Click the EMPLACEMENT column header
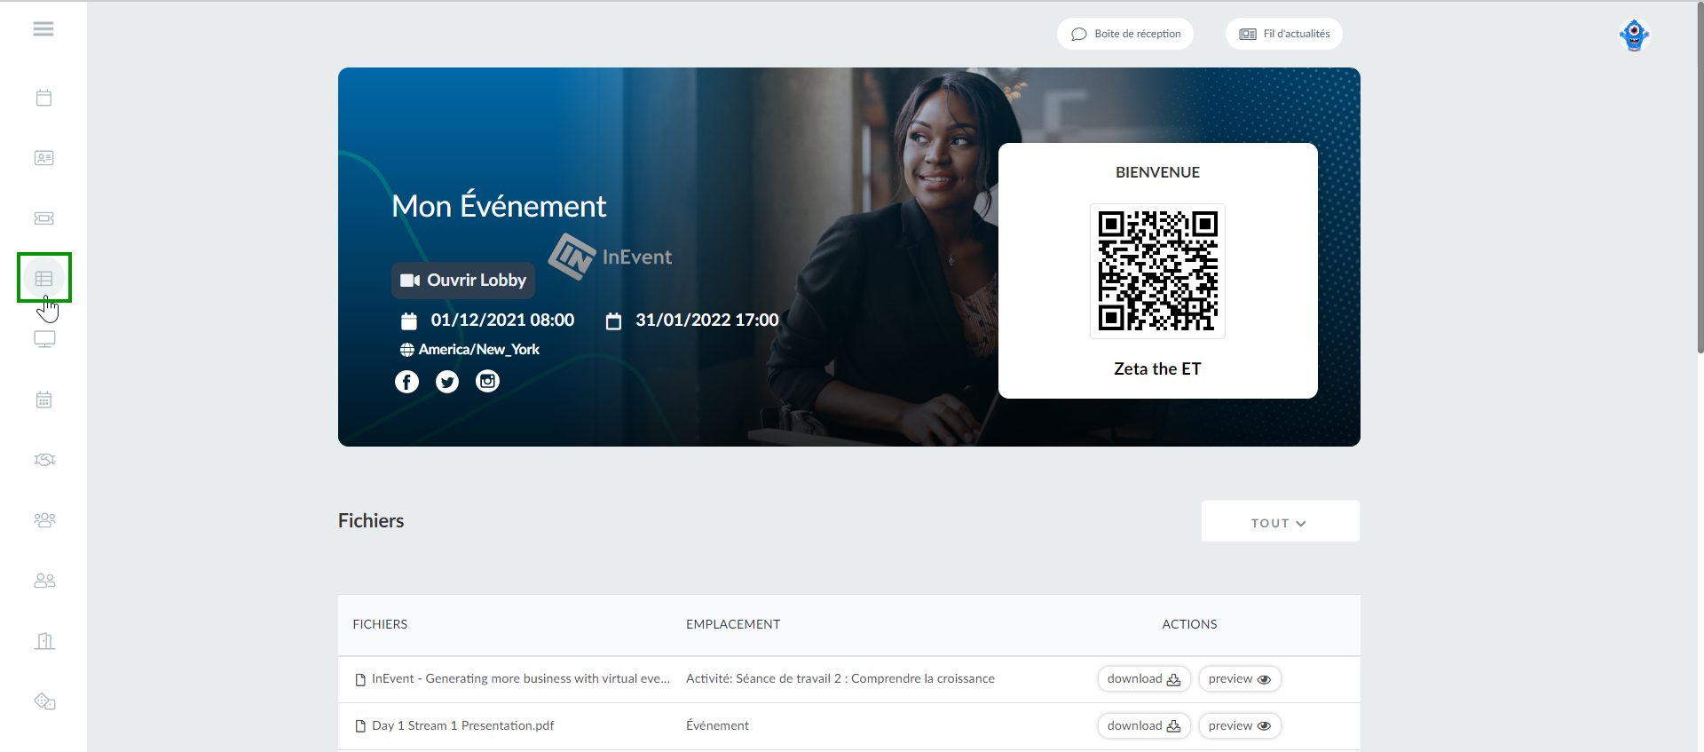1704x752 pixels. point(733,625)
